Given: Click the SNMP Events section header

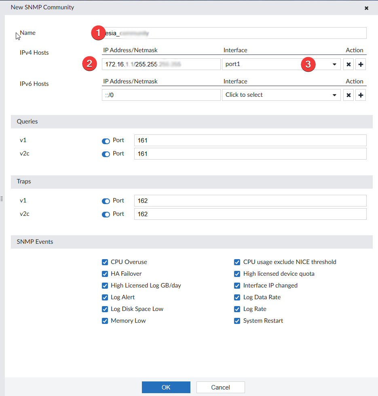Looking at the screenshot, I should tap(192, 242).
